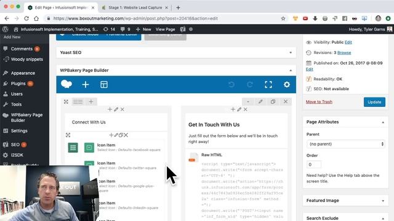This screenshot has width=394, height=221.
Task: Bookmark page with star icon
Action: tap(283, 18)
